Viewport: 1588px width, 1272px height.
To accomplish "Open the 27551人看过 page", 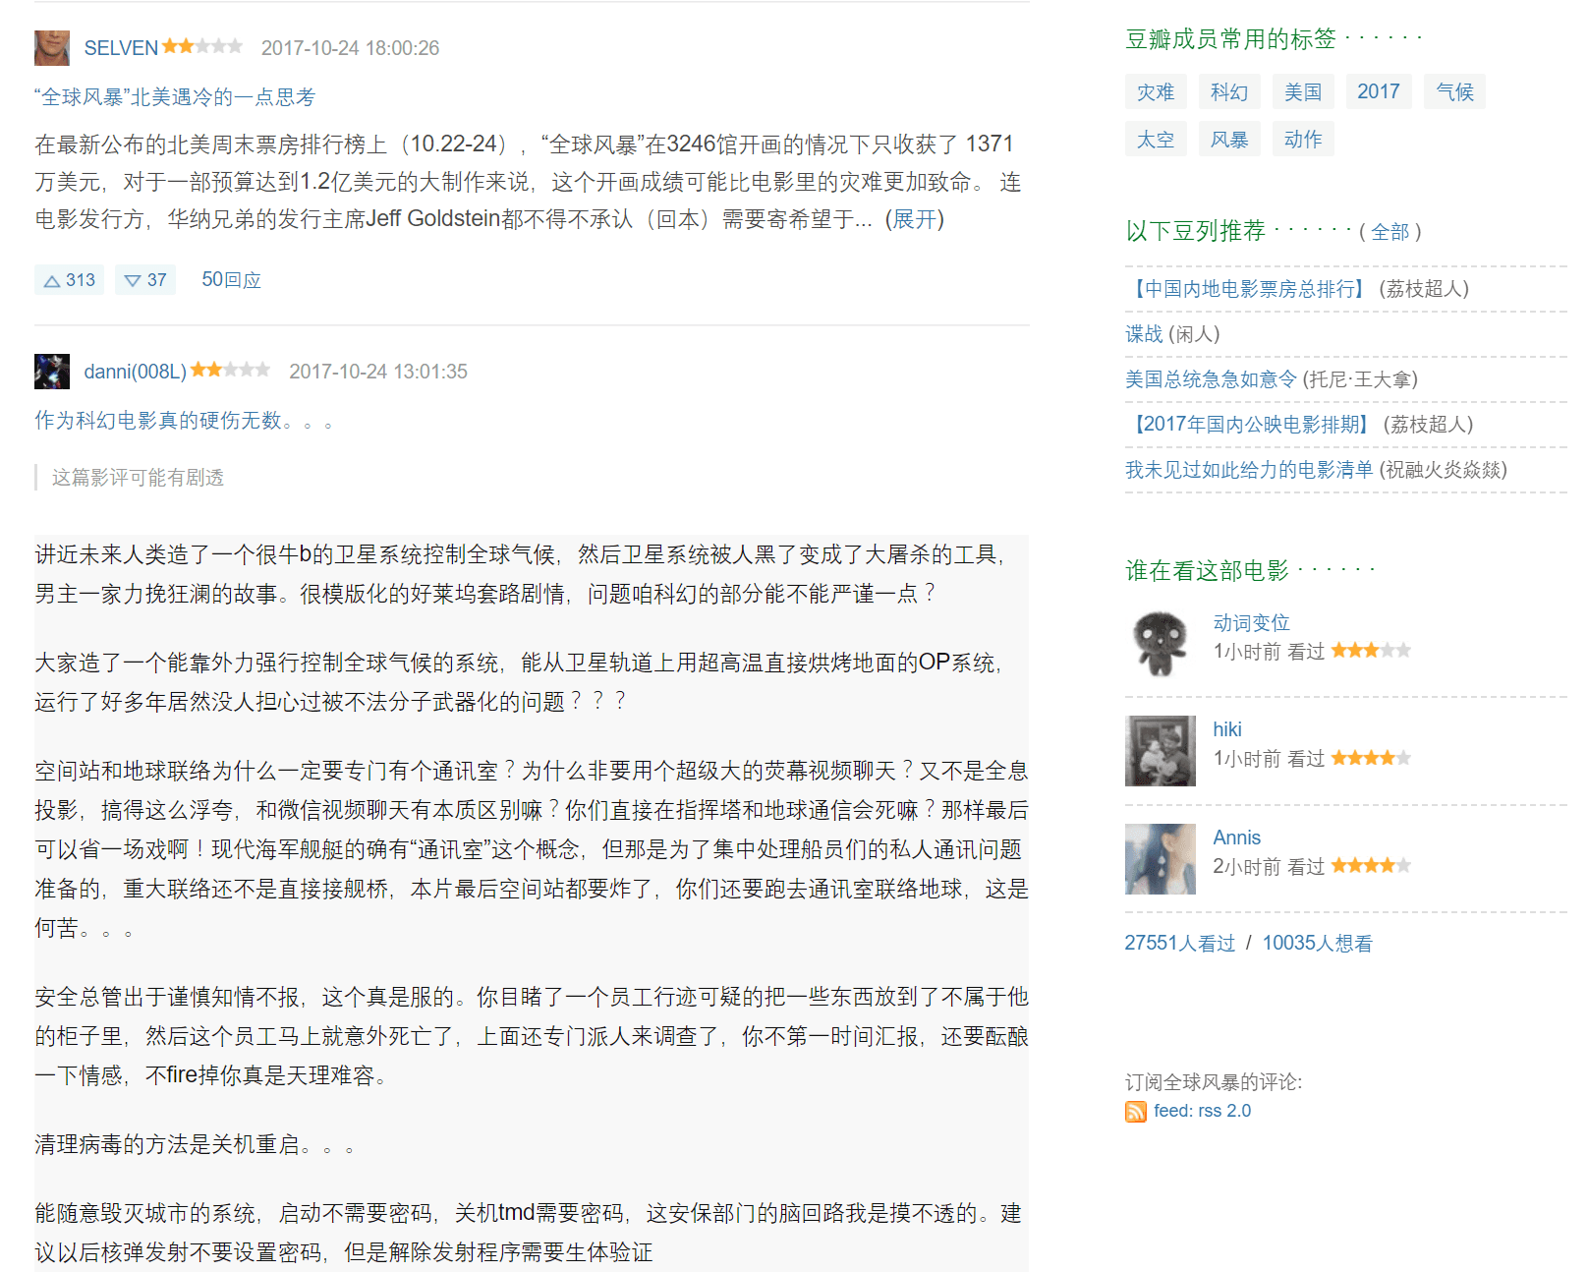I will pyautogui.click(x=1179, y=942).
